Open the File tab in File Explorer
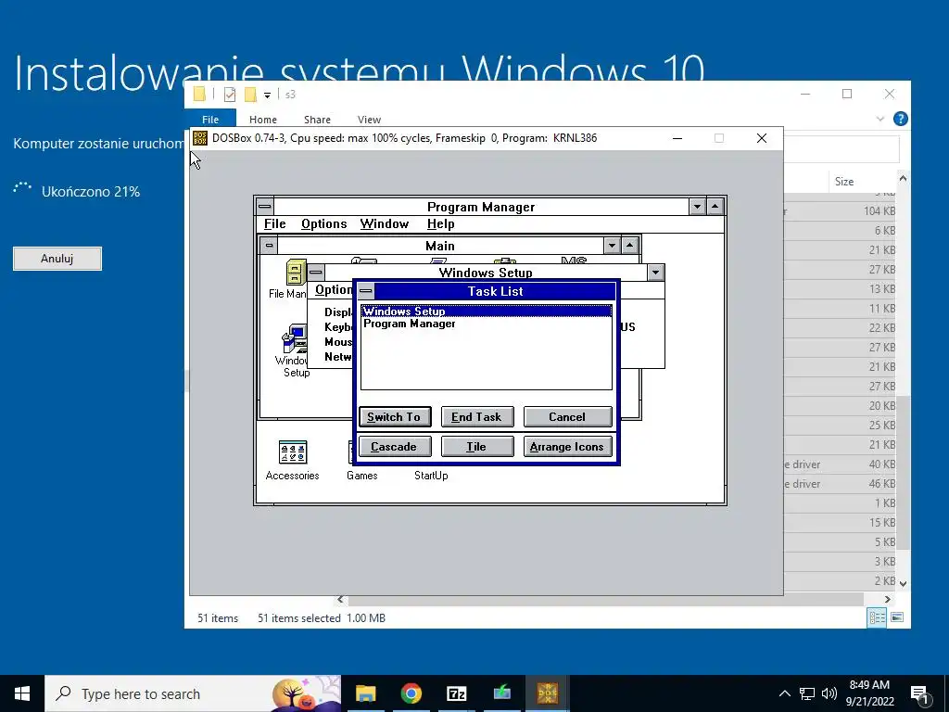The height and width of the screenshot is (712, 949). [x=210, y=120]
